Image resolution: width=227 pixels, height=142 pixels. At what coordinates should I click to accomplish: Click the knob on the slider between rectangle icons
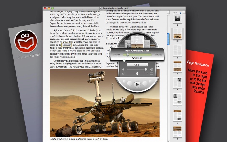pyautogui.click(x=137, y=74)
